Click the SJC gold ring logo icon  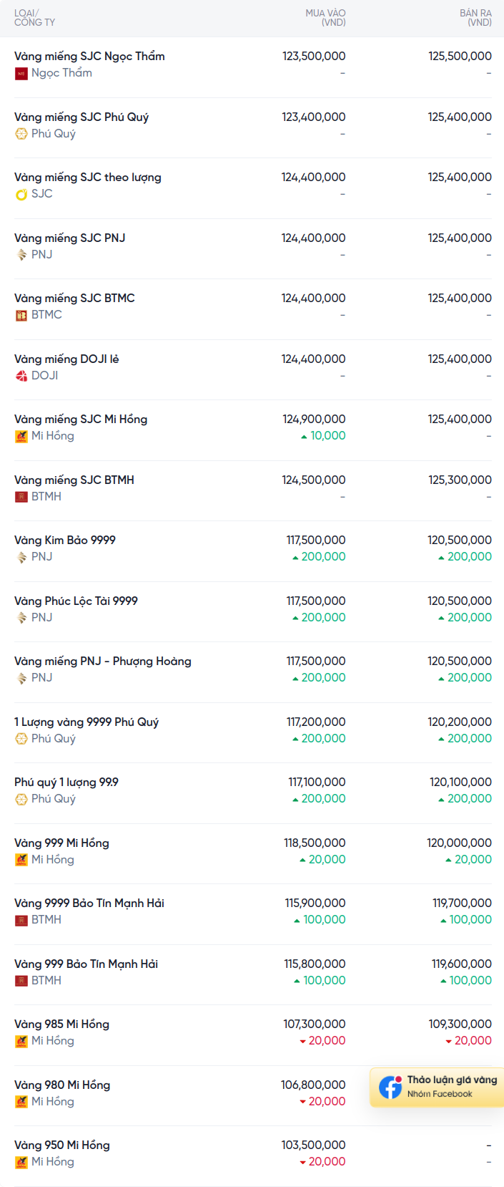click(x=21, y=194)
